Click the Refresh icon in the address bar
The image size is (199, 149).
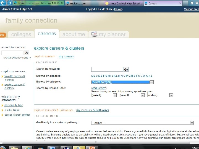point(59,3)
